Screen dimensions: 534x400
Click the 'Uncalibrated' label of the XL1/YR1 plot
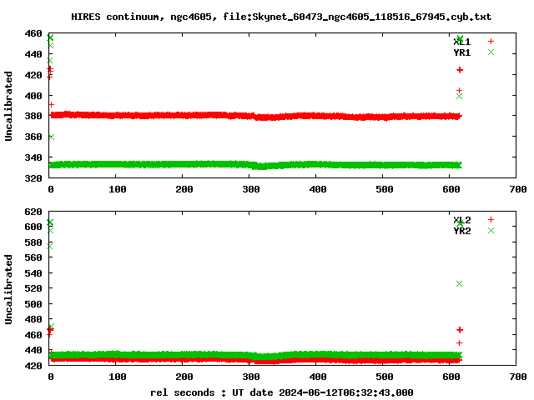pos(8,106)
